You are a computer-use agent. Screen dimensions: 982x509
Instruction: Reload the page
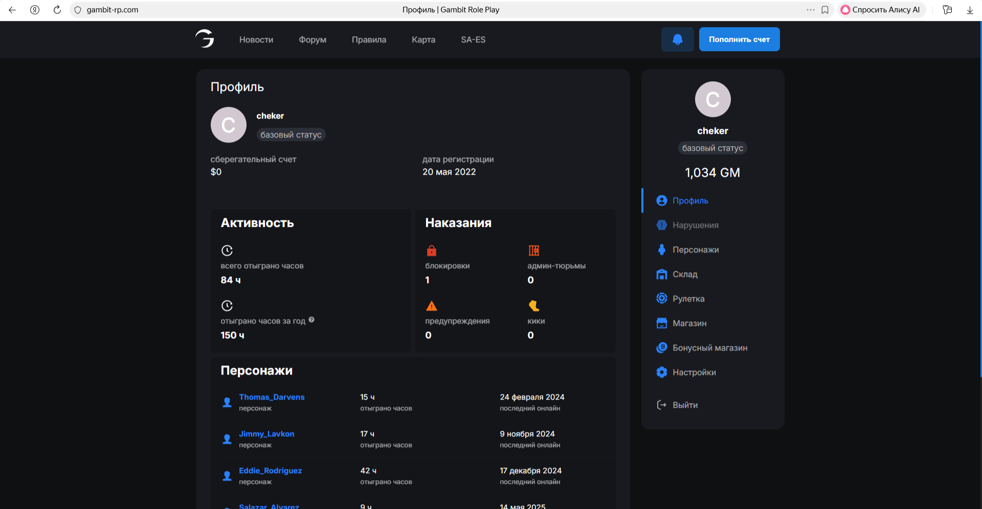pos(57,10)
